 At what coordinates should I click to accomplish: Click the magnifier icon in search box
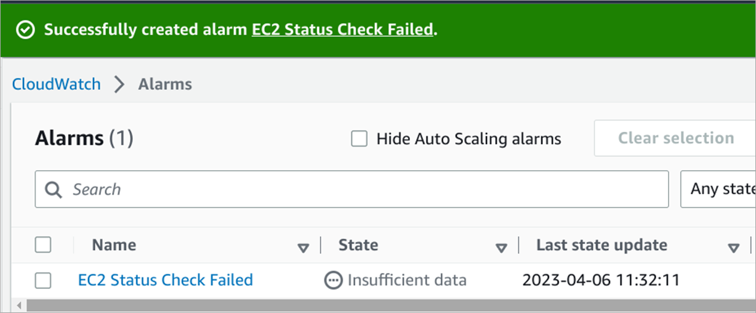click(54, 190)
